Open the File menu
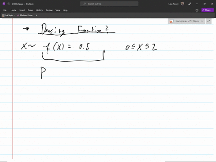The image size is (216, 162). (5, 10)
